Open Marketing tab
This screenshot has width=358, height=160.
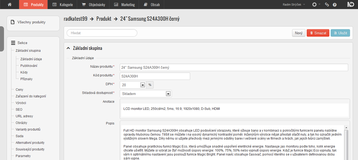pyautogui.click(x=124, y=5)
